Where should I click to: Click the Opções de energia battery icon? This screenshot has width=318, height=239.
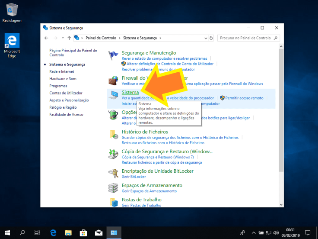[114, 114]
